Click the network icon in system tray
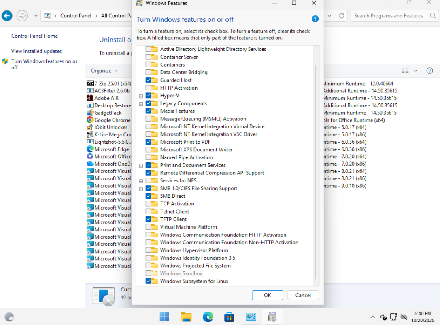Viewport: 440px width, 325px height. pos(393,317)
